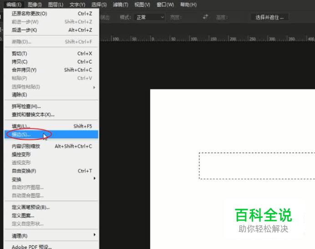Select 自由变换(F) menu item

point(51,171)
